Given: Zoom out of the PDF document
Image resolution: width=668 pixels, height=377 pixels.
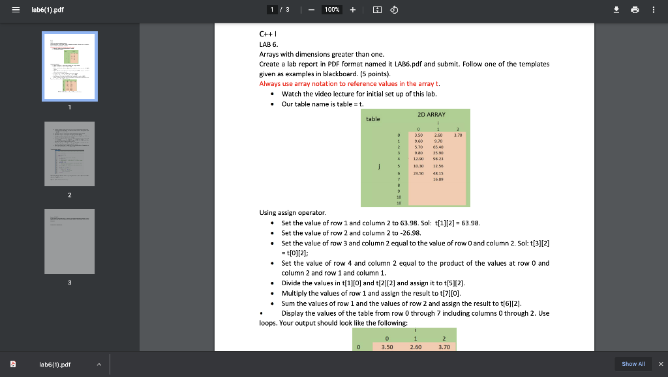Looking at the screenshot, I should pos(311,10).
